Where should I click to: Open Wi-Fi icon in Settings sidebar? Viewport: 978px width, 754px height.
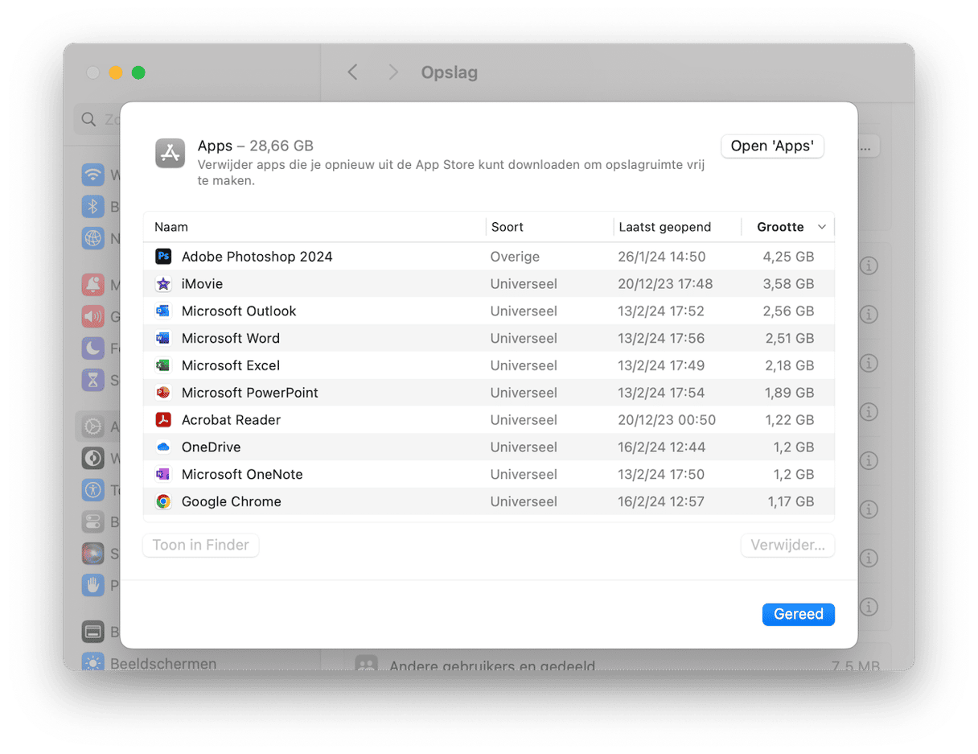[93, 175]
